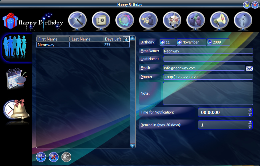Click the group of people icon in toolbar
Screen dimensions: 260x166
[196, 21]
